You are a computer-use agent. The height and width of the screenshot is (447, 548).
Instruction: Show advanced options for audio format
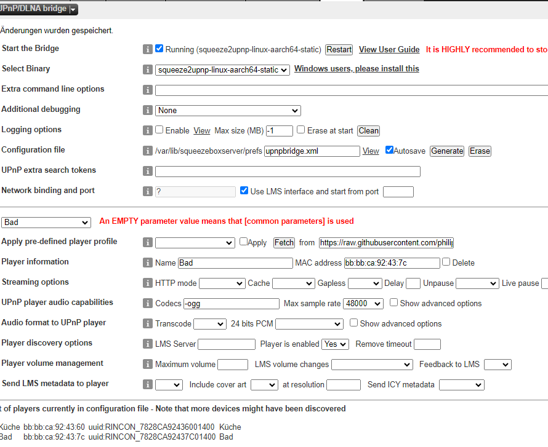click(353, 322)
